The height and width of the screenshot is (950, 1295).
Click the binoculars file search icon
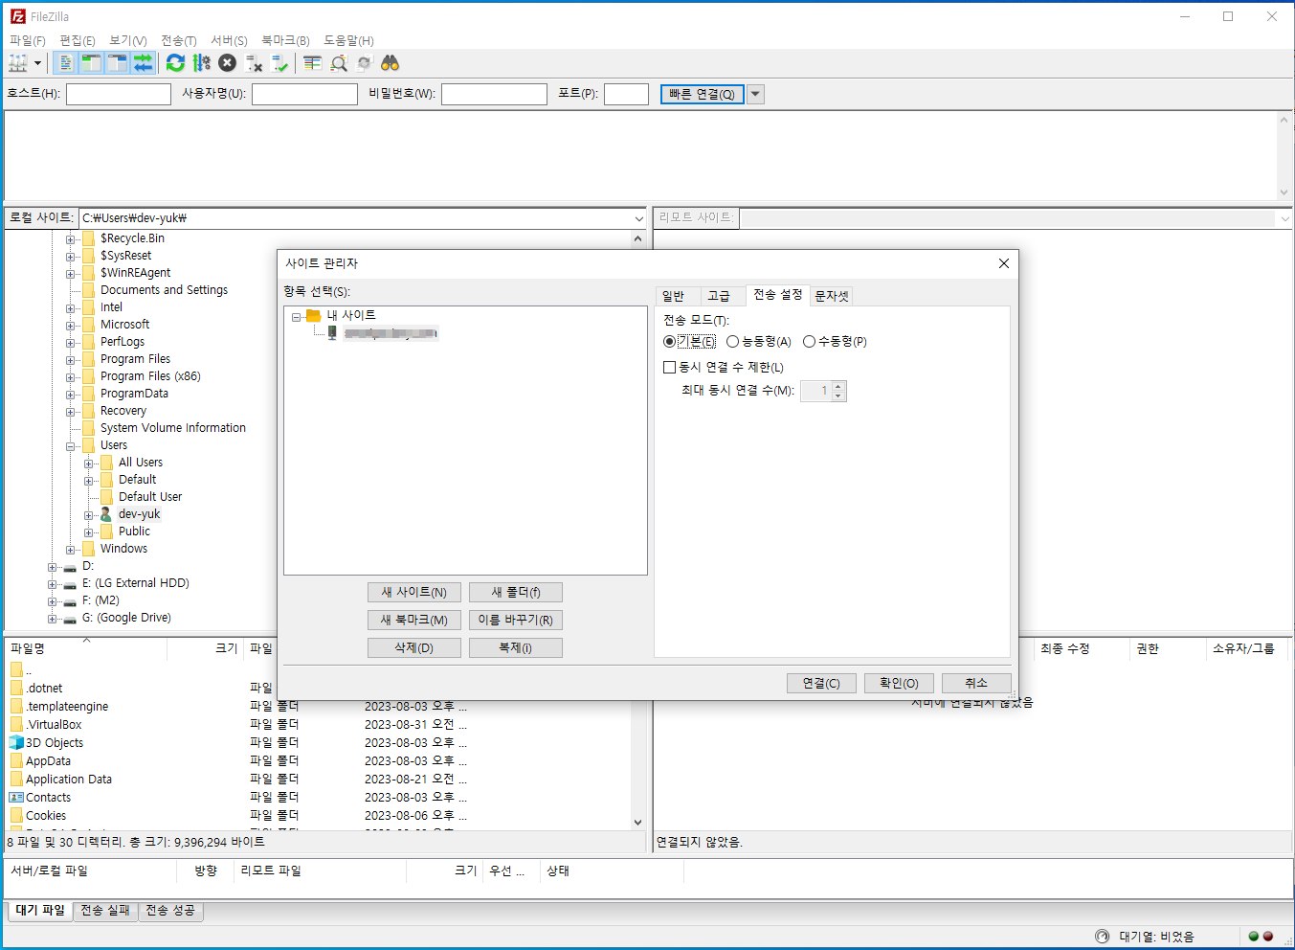(x=390, y=63)
